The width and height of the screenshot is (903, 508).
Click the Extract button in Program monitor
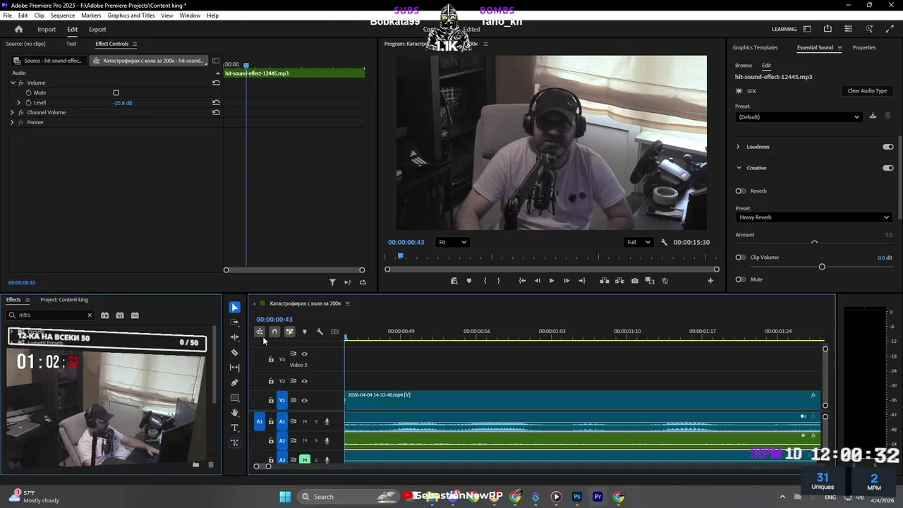click(619, 281)
